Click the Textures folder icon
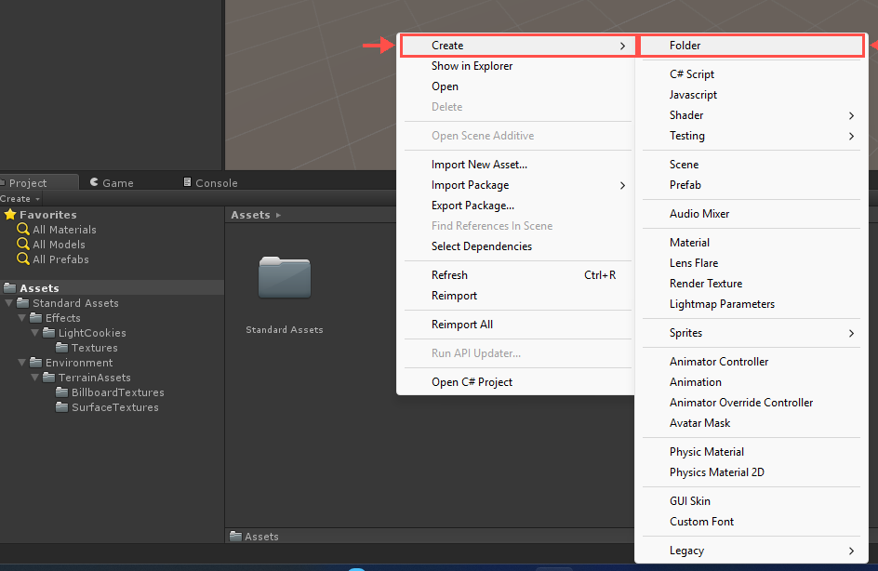The width and height of the screenshot is (878, 571). [61, 347]
